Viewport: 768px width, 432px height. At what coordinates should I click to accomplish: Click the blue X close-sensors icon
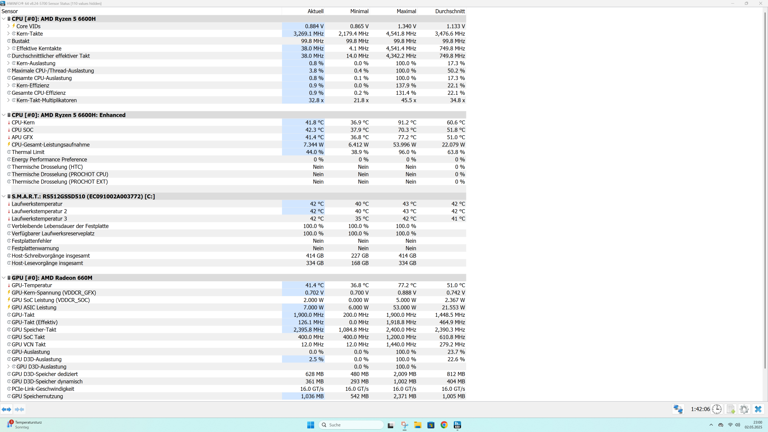click(x=758, y=409)
